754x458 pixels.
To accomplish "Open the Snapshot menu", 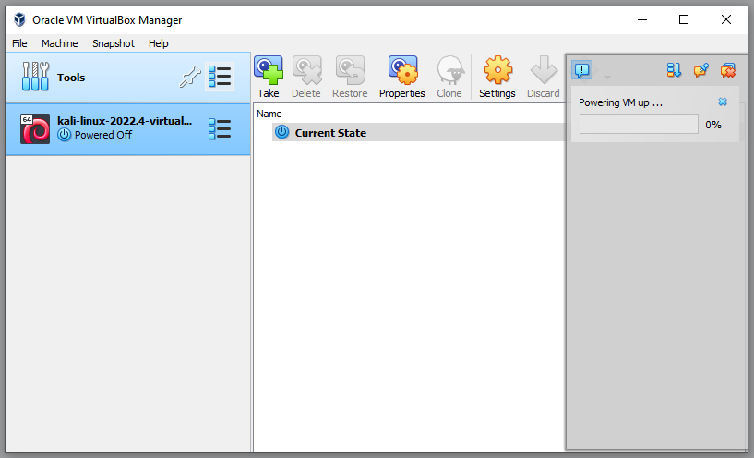I will 113,43.
